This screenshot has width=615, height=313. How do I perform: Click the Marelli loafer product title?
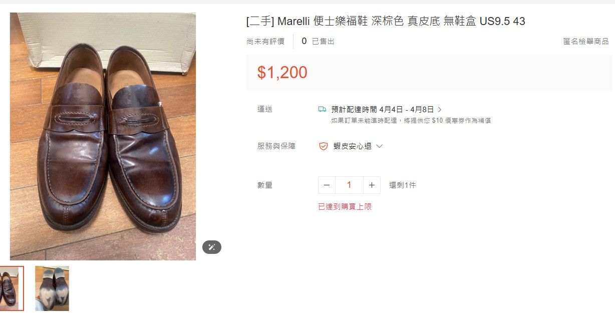[x=386, y=21]
